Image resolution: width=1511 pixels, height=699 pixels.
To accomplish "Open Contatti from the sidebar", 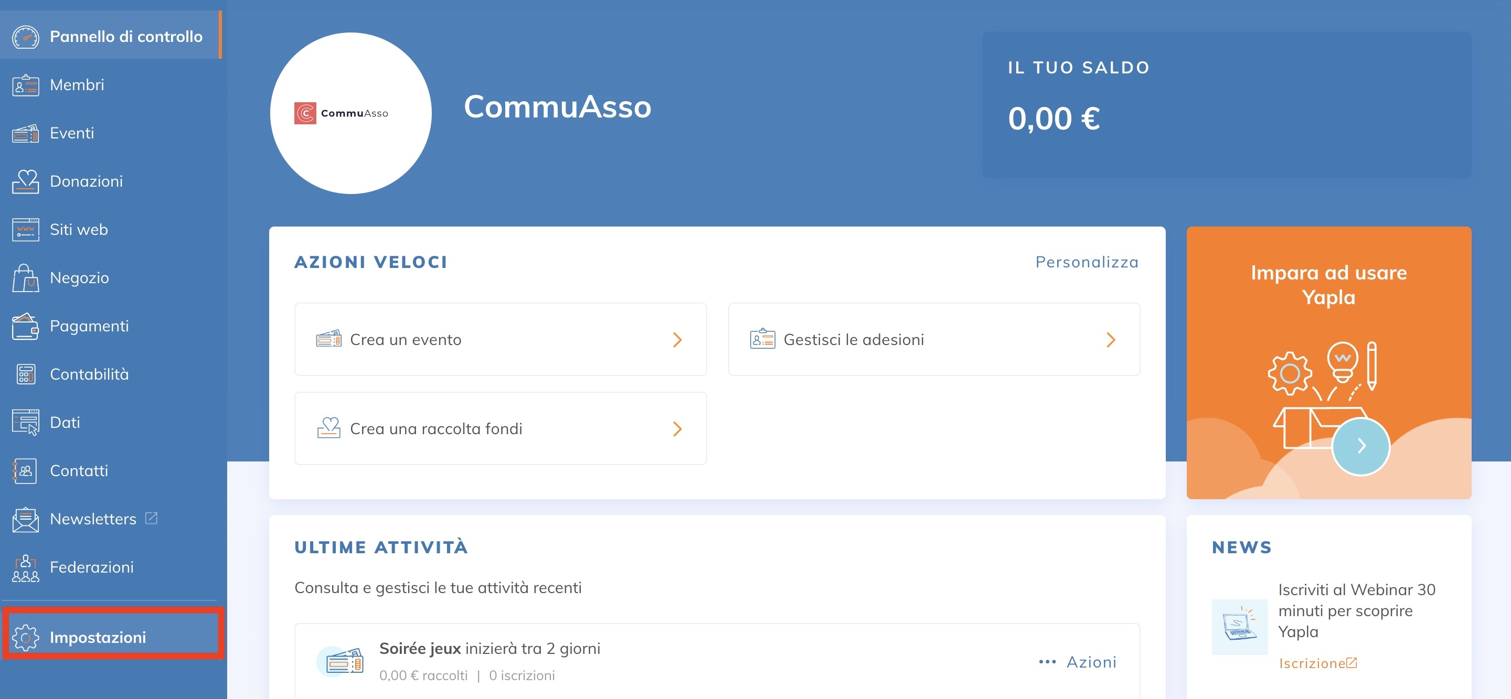I will (x=79, y=471).
